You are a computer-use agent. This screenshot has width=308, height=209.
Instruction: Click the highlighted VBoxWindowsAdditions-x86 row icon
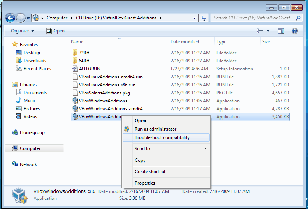[x=75, y=117]
